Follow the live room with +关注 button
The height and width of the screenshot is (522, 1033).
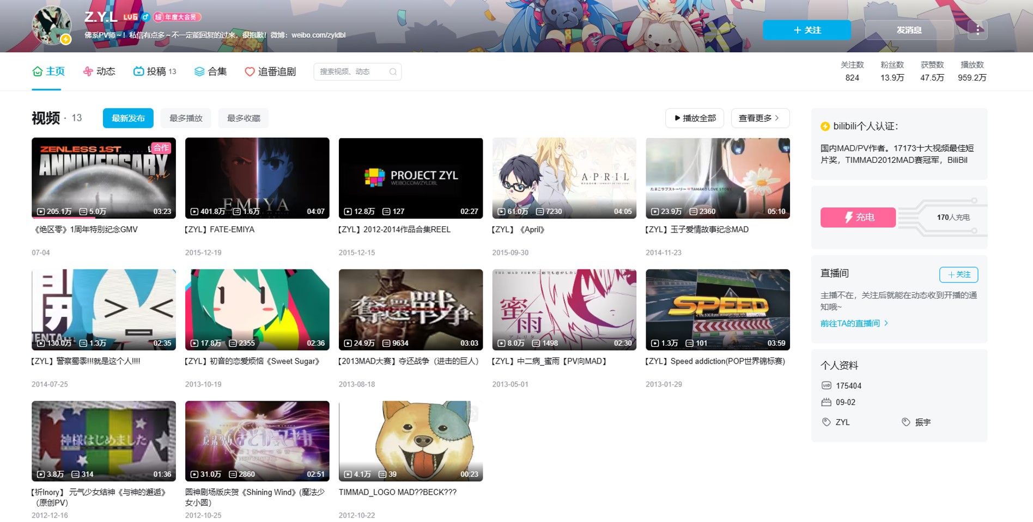(958, 274)
